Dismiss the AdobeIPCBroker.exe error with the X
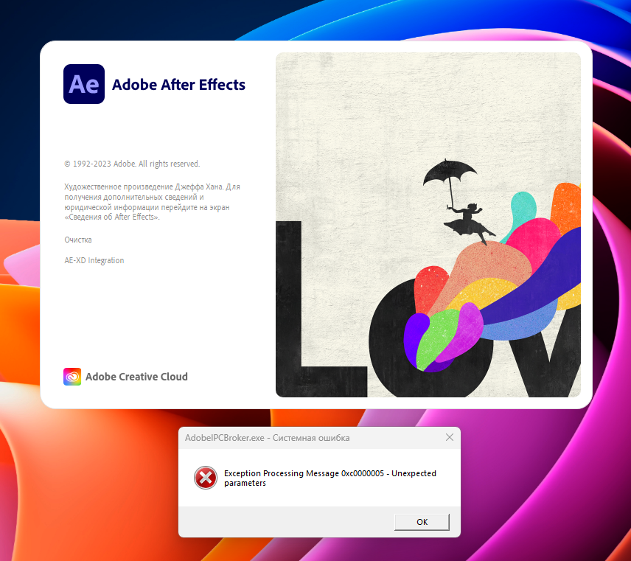The width and height of the screenshot is (631, 561). click(450, 437)
